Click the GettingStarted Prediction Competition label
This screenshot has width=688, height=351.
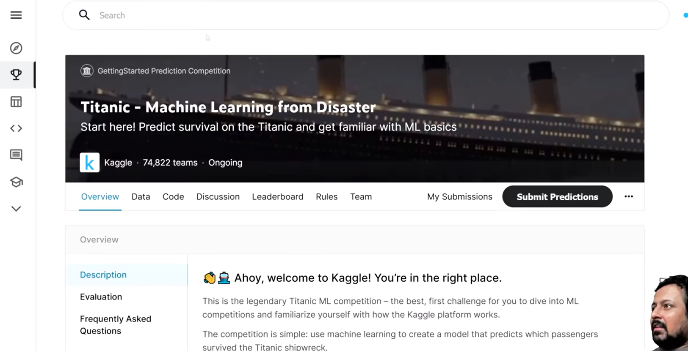[164, 71]
